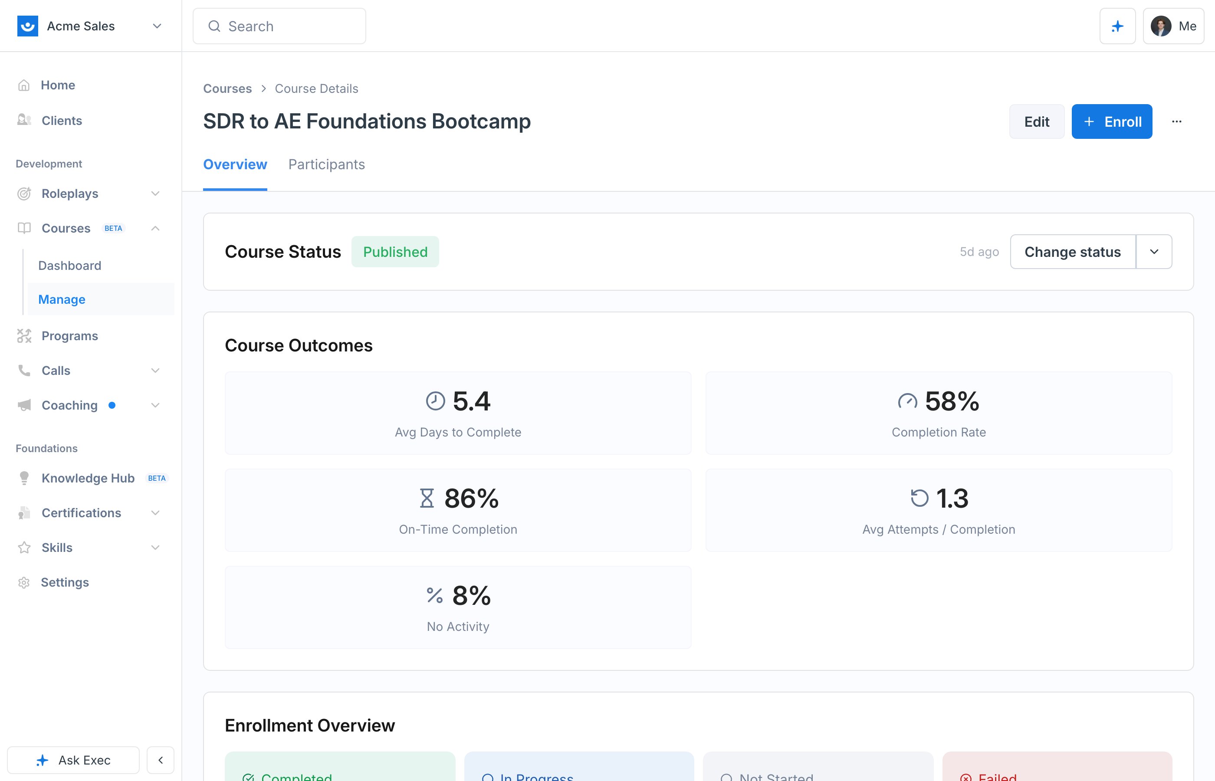Click the user avatar picture
The image size is (1215, 781).
[x=1161, y=26]
